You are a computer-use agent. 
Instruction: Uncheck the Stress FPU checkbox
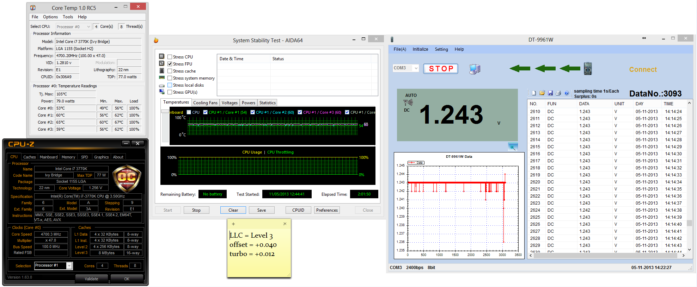click(170, 64)
